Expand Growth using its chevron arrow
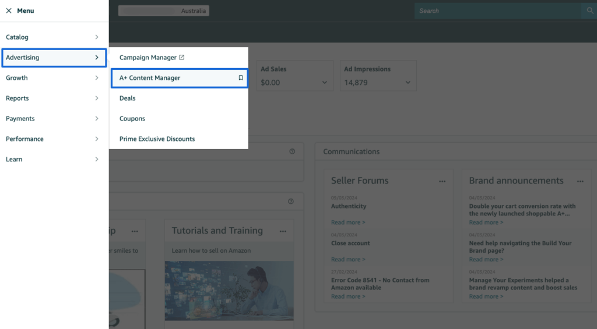The height and width of the screenshot is (329, 597). (x=97, y=77)
